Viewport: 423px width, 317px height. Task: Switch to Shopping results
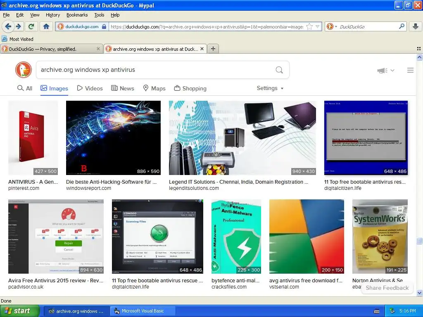tap(190, 88)
